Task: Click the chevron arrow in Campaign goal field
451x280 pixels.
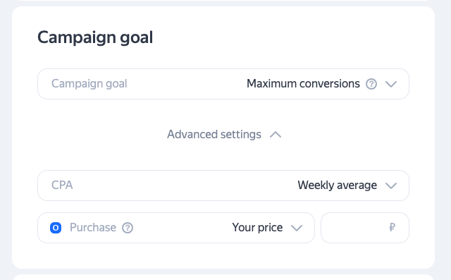Action: (391, 84)
